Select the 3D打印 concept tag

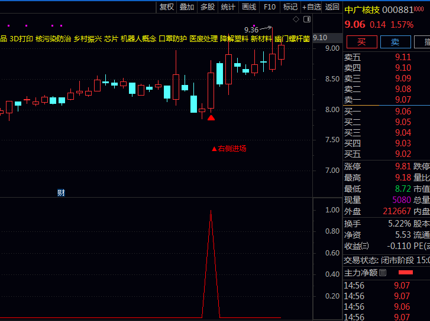pos(21,39)
